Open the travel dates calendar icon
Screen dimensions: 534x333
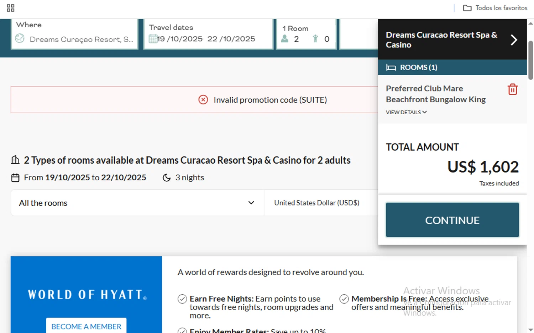[153, 39]
